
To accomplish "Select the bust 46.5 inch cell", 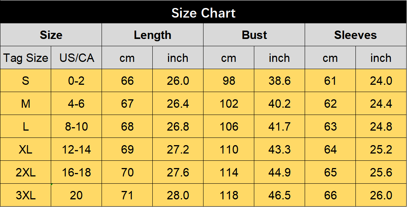I will coord(279,195).
